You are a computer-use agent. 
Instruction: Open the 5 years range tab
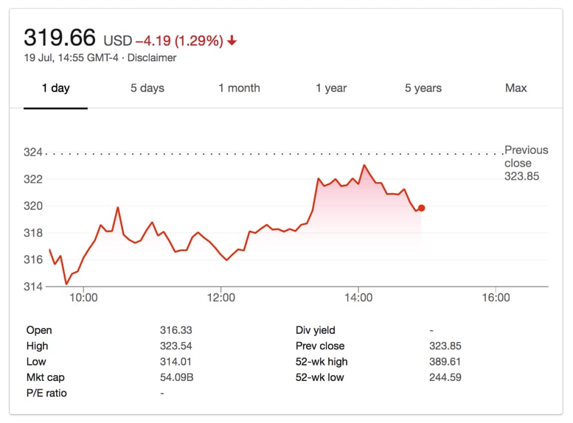pos(423,88)
